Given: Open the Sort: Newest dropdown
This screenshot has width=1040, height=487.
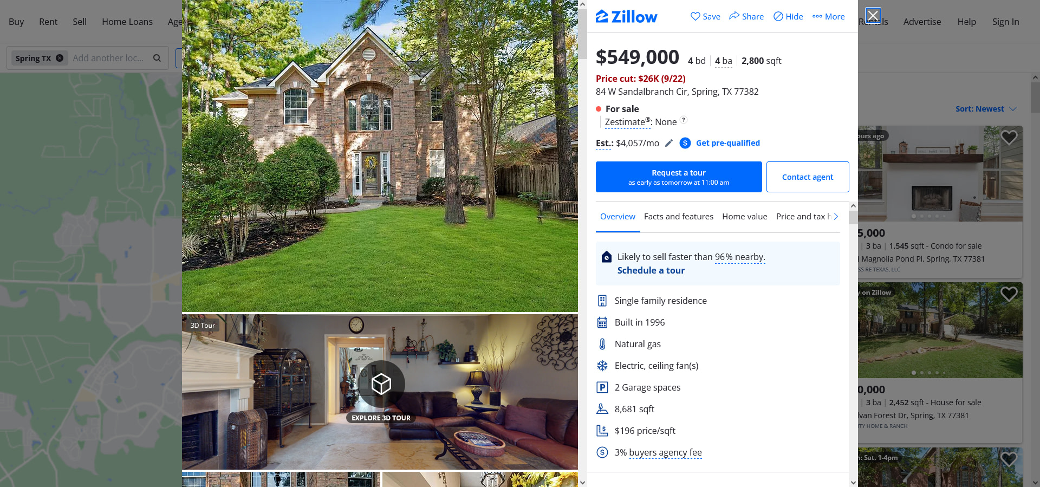Looking at the screenshot, I should click(x=986, y=109).
